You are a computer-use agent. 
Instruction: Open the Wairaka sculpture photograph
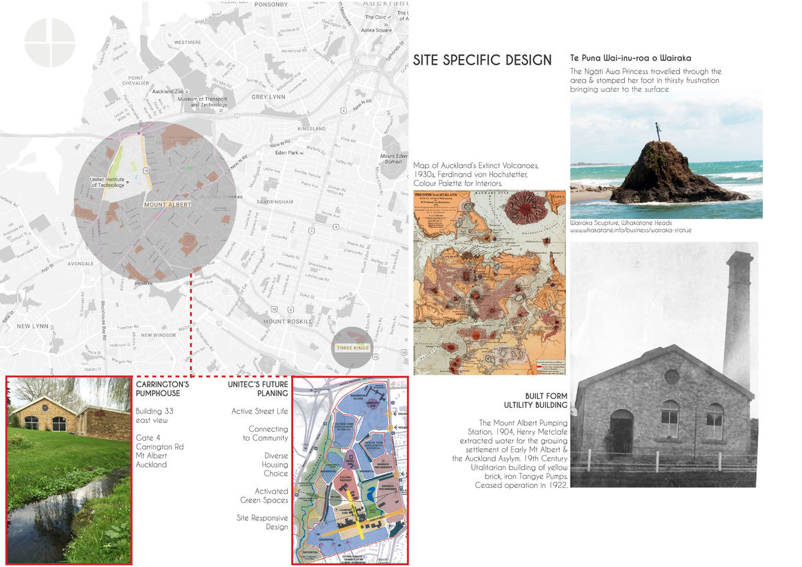[665, 157]
